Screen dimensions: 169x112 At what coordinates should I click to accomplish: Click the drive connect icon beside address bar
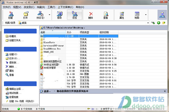153,23
